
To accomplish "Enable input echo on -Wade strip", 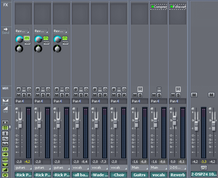I will [x=105, y=89].
